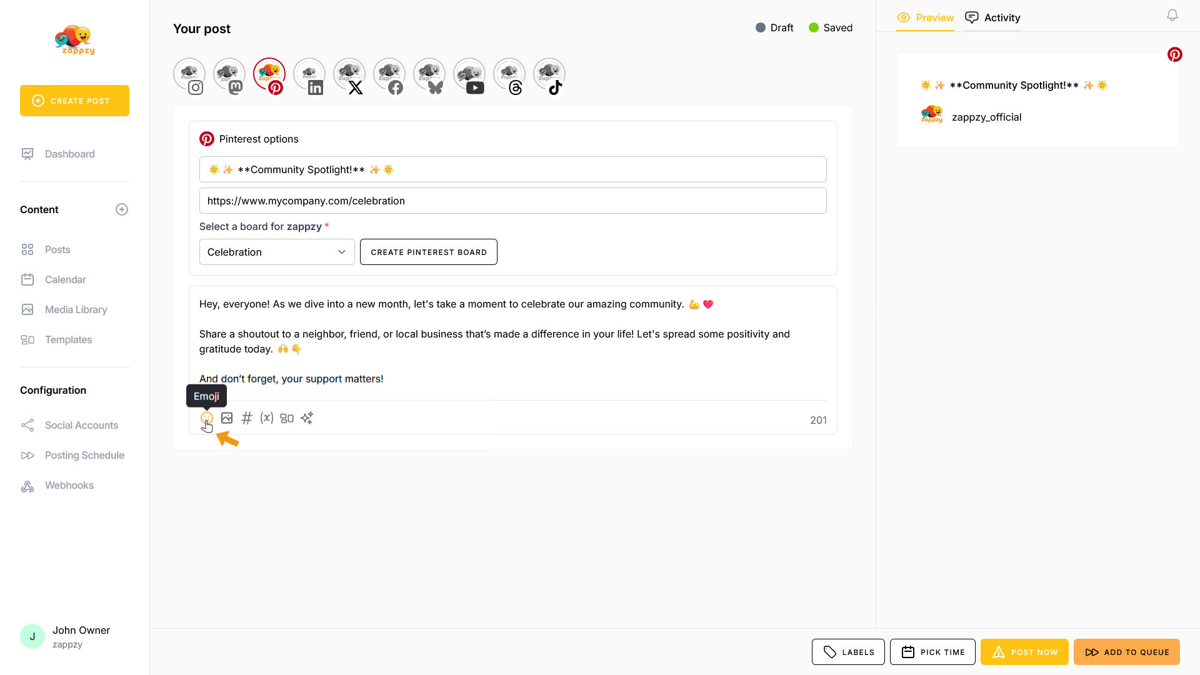The image size is (1200, 675).
Task: Insert a variable using the (x) icon
Action: click(267, 418)
